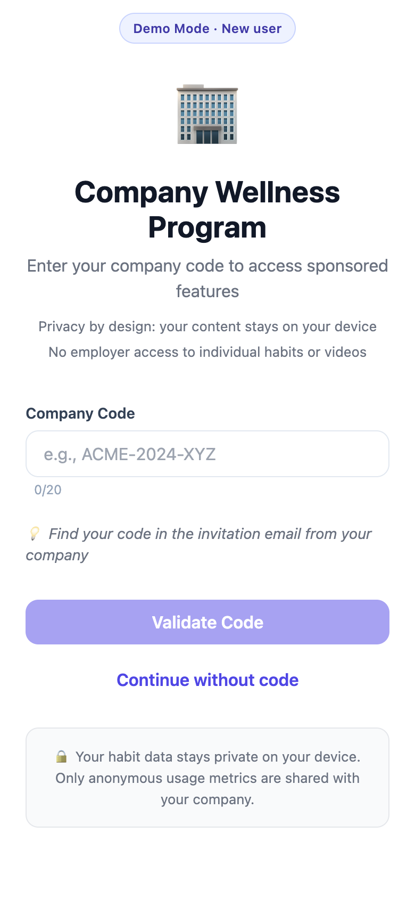The height and width of the screenshot is (899, 415).
Task: Select the Company Code label
Action: click(x=80, y=413)
